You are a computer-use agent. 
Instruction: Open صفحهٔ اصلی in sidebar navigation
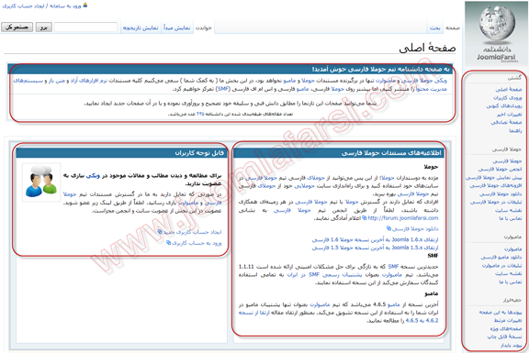click(509, 89)
